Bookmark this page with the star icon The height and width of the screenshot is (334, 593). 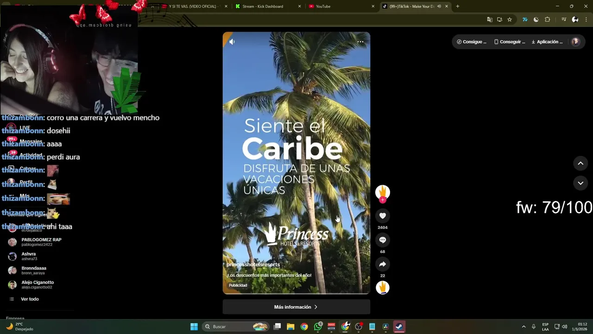(x=510, y=19)
